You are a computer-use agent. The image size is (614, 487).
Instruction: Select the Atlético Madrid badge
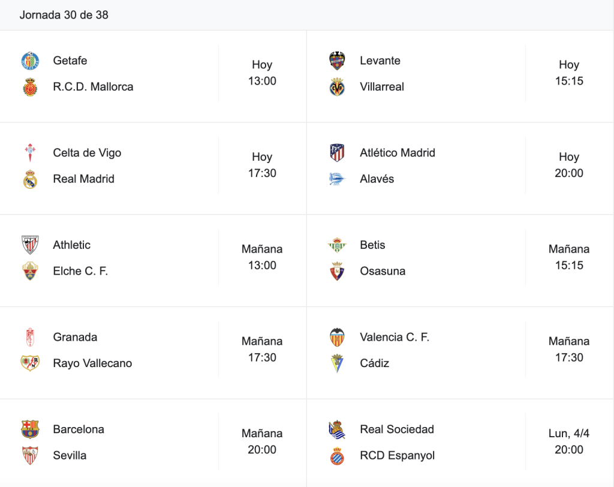[337, 153]
